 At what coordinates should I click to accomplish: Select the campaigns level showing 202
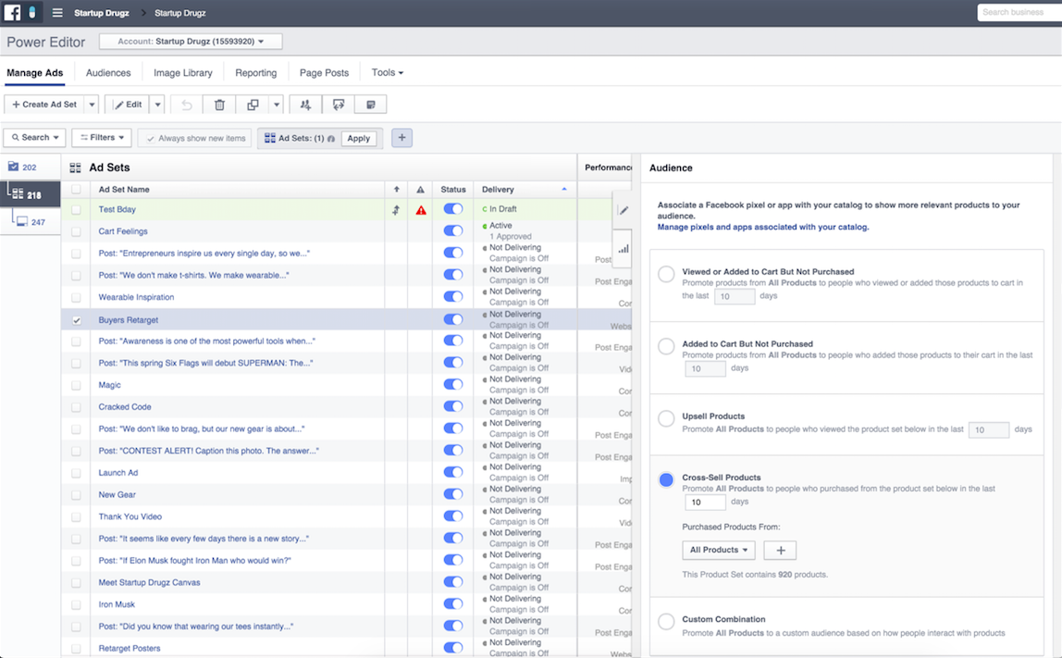pos(22,168)
